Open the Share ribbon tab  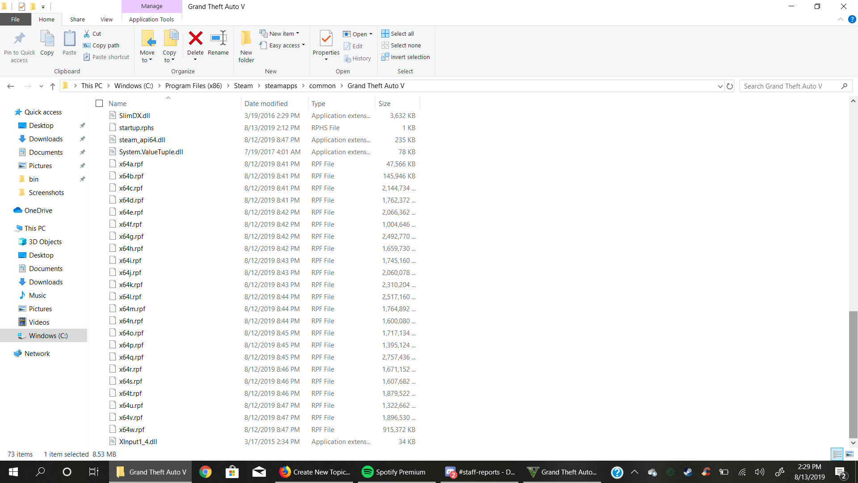[77, 19]
